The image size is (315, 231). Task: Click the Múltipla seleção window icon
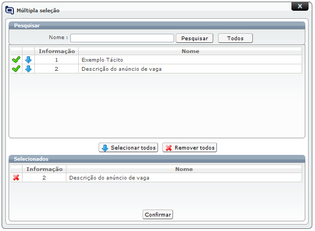point(10,10)
